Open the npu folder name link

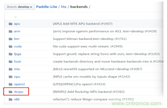tap(17, 76)
